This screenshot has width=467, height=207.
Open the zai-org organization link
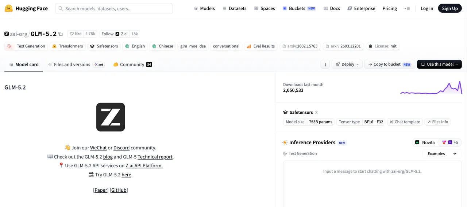[18, 34]
